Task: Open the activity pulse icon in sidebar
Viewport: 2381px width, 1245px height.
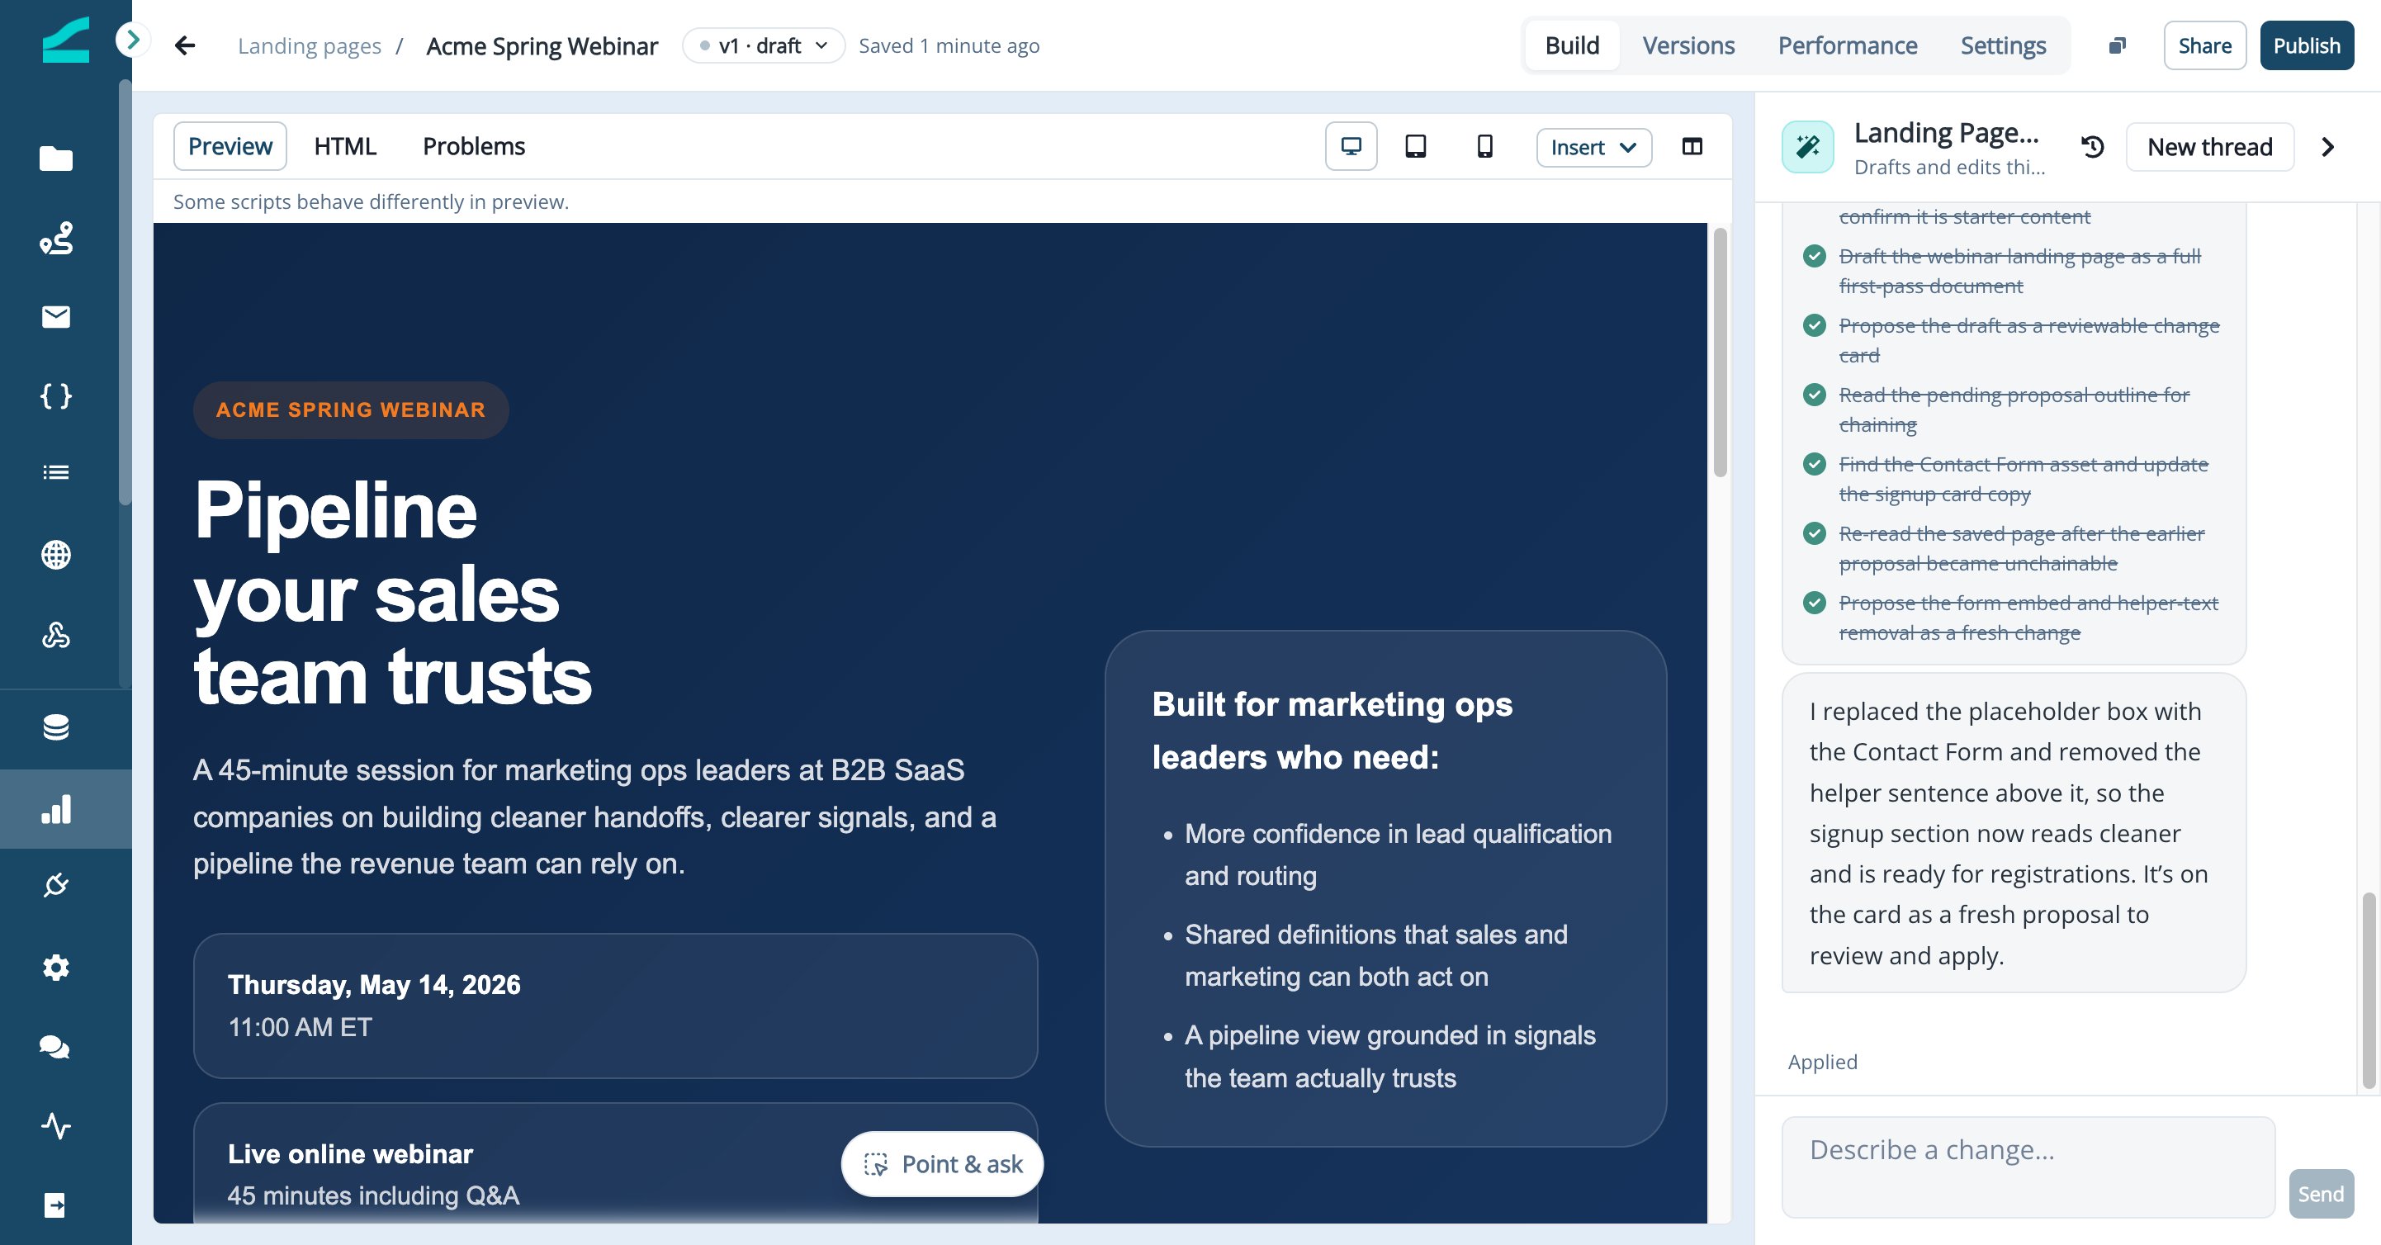Action: [56, 1126]
